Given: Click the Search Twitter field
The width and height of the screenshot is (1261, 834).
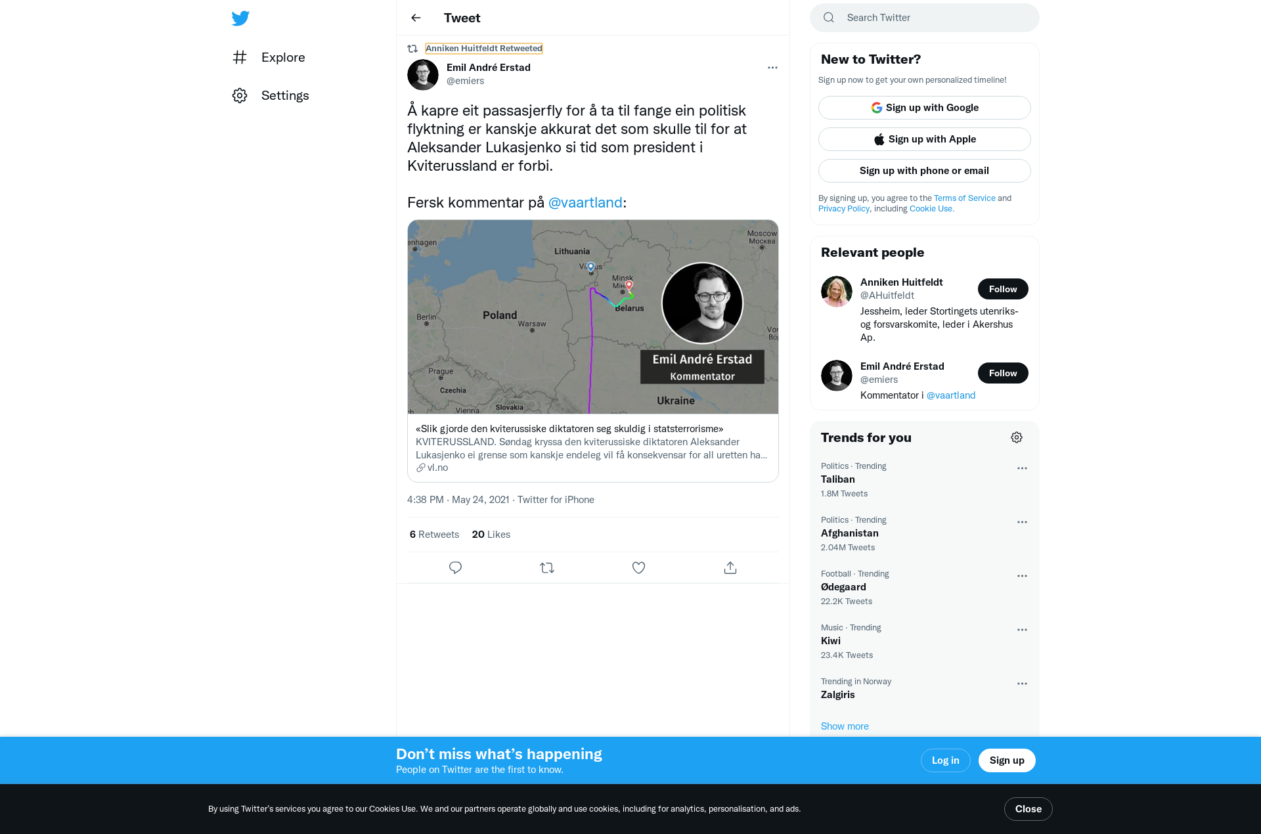Looking at the screenshot, I should tap(925, 18).
